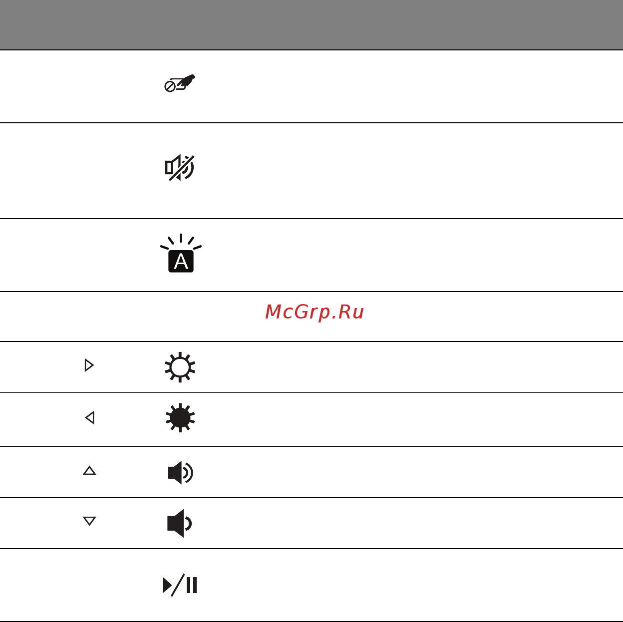Click the volume down speaker icon
The image size is (623, 622).
tap(180, 523)
